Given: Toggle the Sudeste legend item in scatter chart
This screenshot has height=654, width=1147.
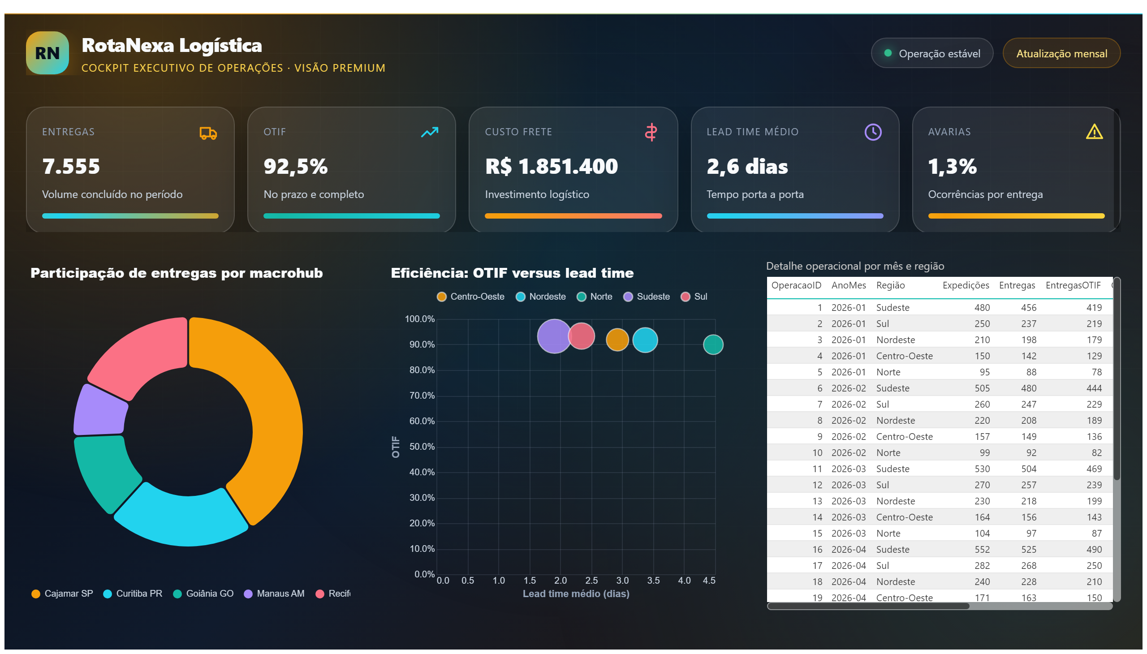Looking at the screenshot, I should pyautogui.click(x=647, y=297).
